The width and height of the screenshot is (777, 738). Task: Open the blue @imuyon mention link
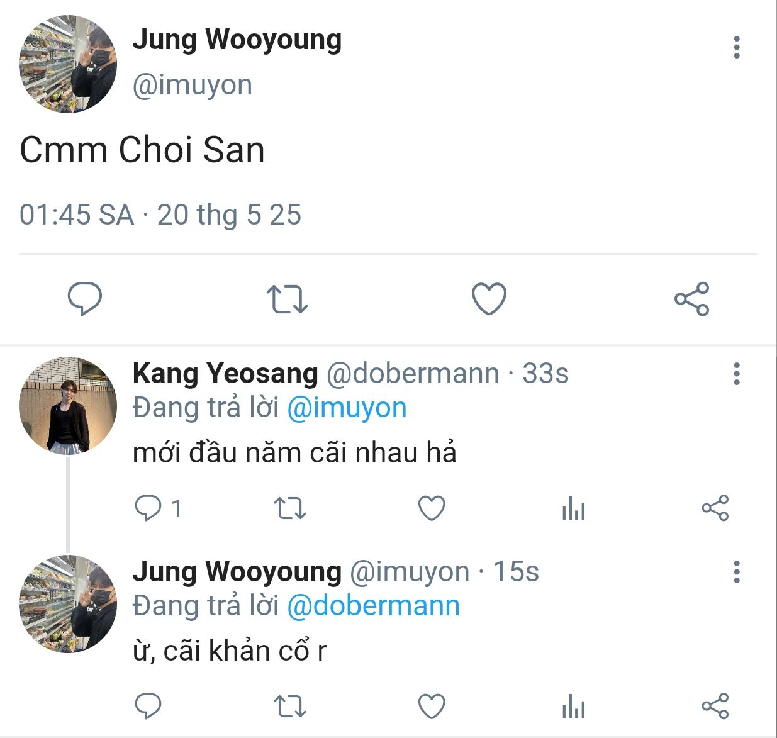coord(347,408)
